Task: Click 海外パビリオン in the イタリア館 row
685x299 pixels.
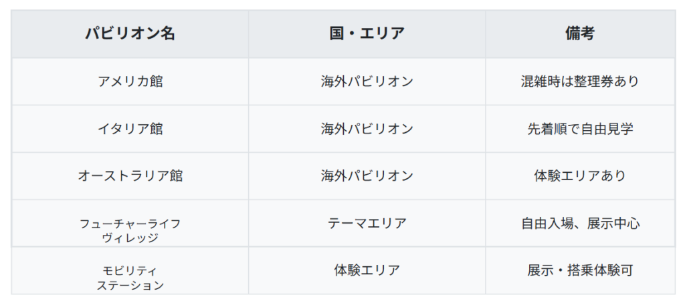Action: click(x=367, y=129)
